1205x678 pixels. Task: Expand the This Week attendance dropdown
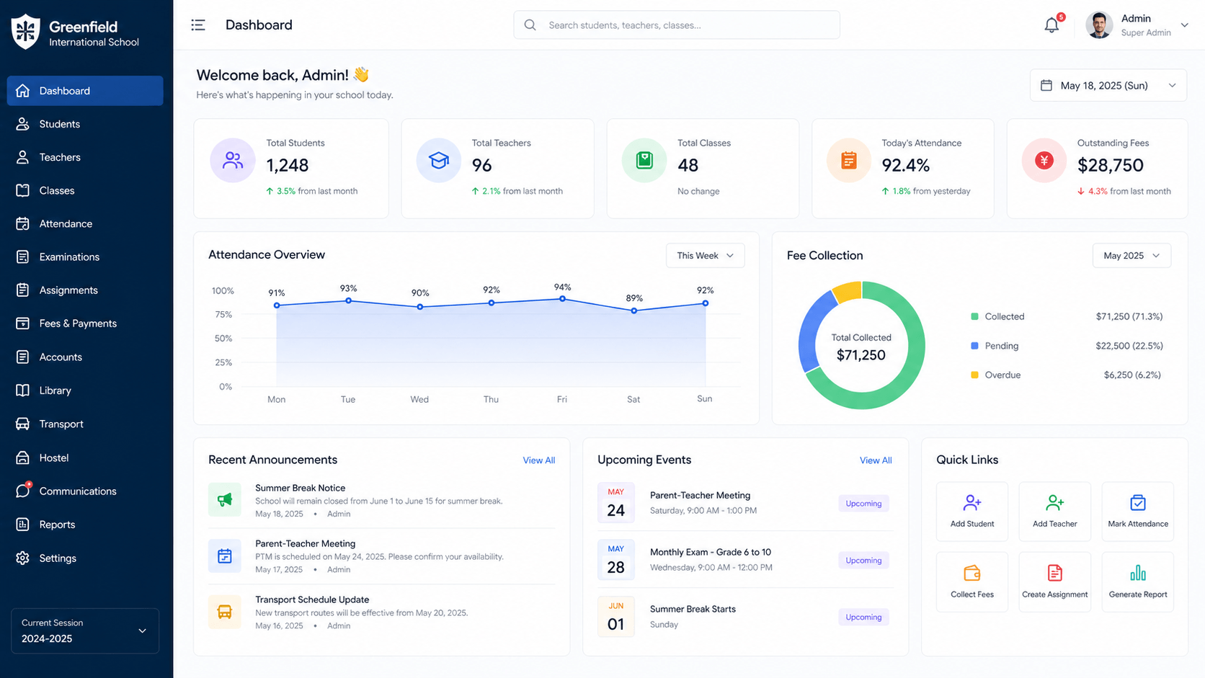click(x=705, y=256)
